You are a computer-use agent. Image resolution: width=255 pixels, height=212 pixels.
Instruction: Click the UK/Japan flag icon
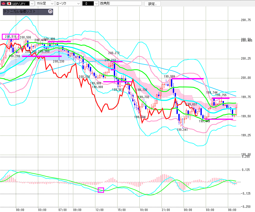pos(5,3)
